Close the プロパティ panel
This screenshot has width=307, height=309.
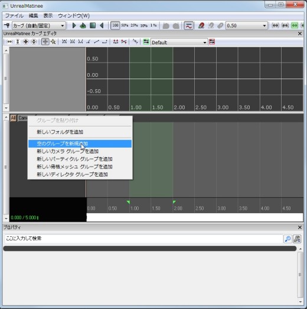click(x=300, y=227)
